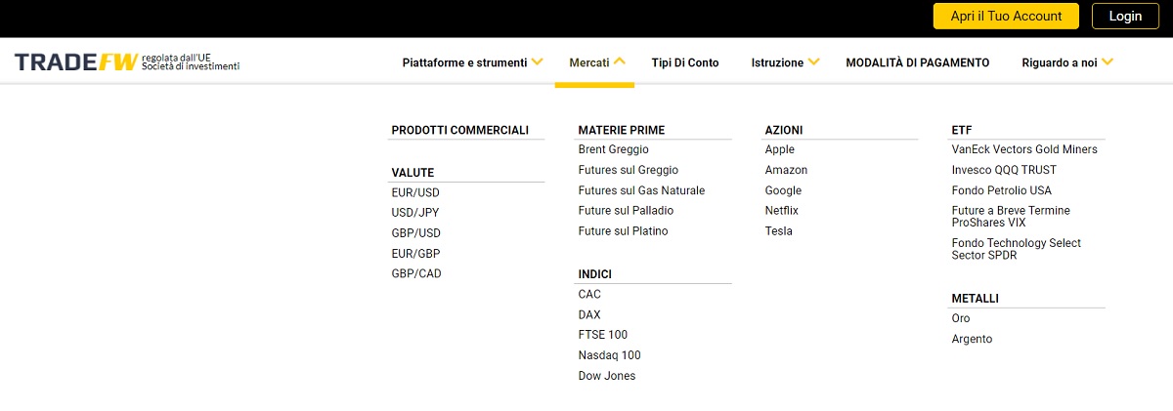This screenshot has height=411, width=1173.
Task: Select Argento under Metalli
Action: [x=972, y=340]
